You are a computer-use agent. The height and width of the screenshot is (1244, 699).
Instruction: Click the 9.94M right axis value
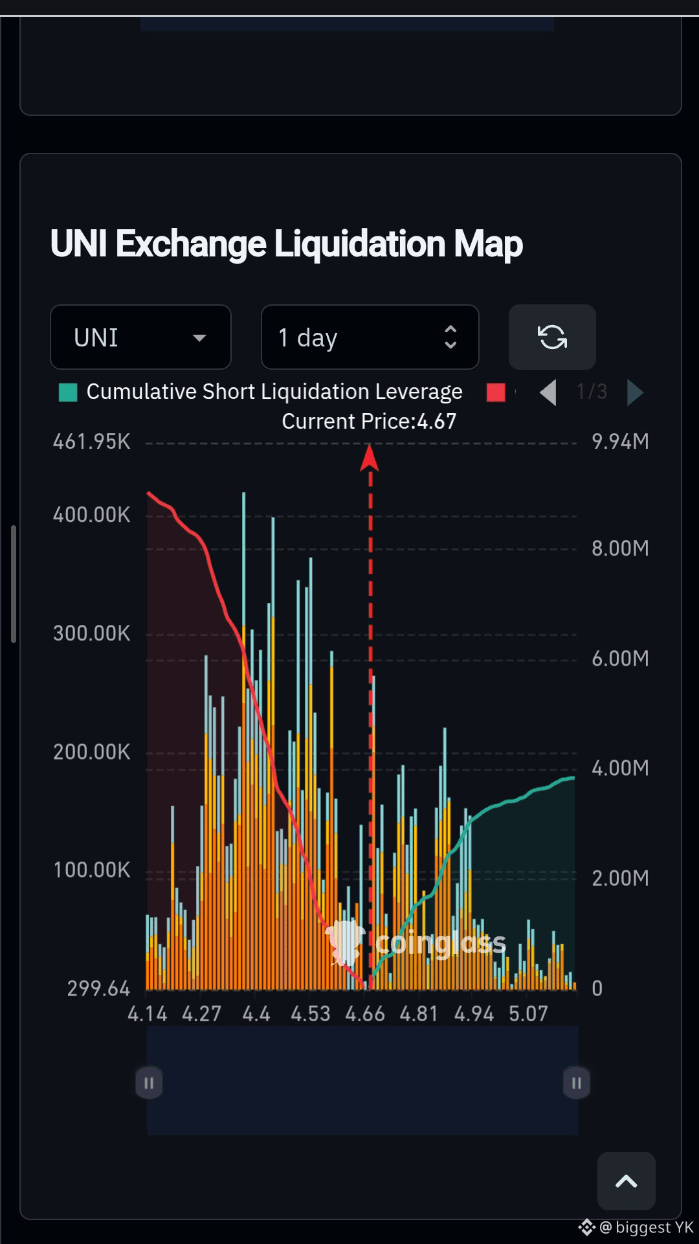click(620, 442)
